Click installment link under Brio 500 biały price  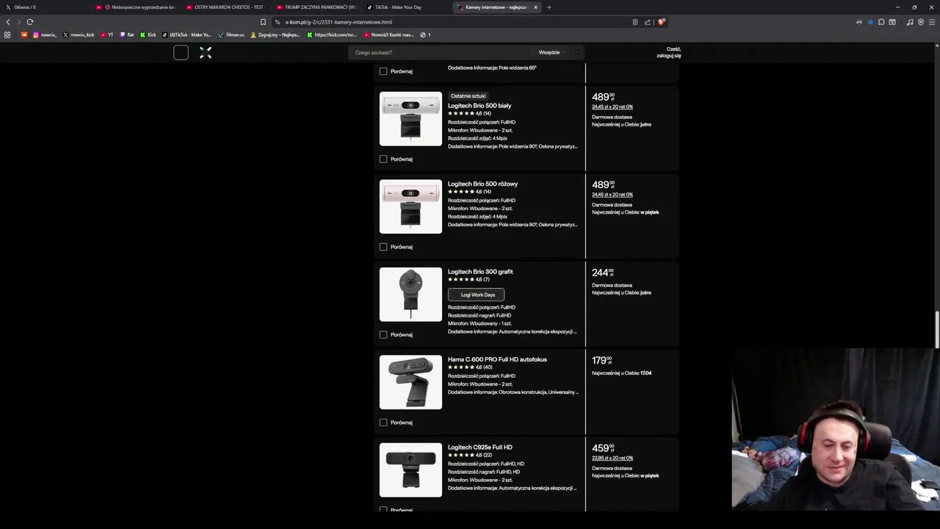click(612, 107)
